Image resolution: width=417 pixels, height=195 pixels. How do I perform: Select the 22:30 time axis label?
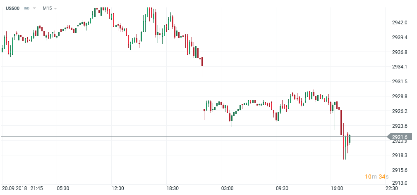391,188
